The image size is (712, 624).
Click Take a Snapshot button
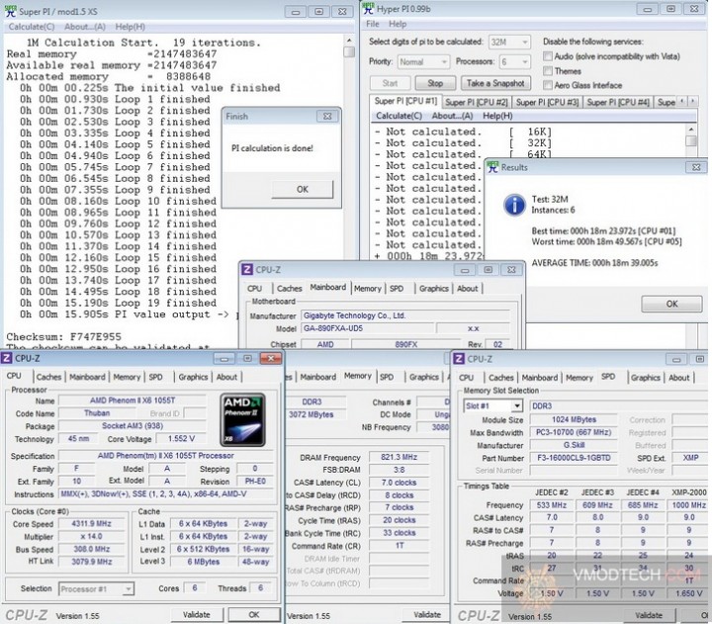coord(495,83)
